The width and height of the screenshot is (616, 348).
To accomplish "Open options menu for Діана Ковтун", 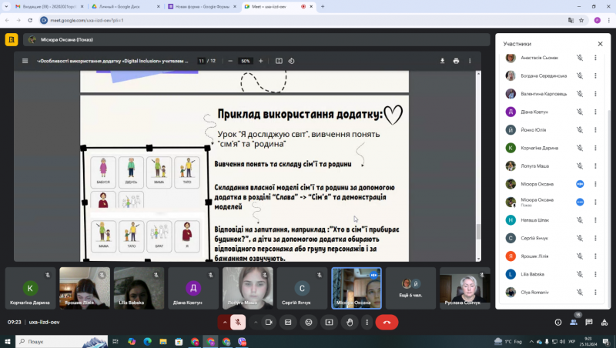I will [595, 112].
